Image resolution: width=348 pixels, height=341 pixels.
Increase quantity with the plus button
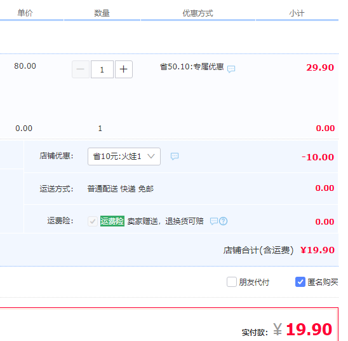point(124,69)
